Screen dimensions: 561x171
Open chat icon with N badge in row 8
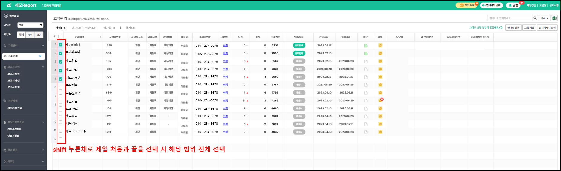coord(380,101)
